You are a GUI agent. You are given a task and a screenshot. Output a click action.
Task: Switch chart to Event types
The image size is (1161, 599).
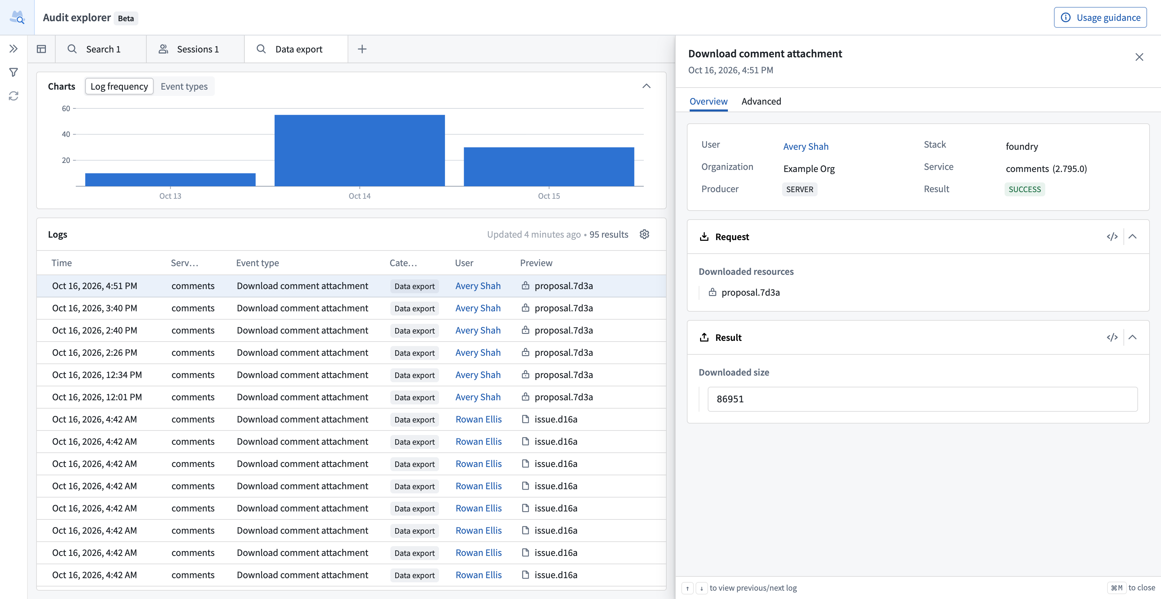[x=184, y=87]
